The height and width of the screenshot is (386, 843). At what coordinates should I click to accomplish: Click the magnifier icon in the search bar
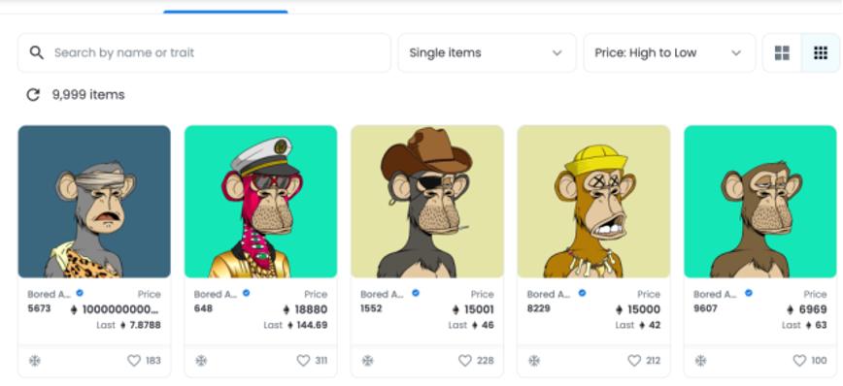click(37, 52)
